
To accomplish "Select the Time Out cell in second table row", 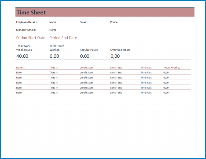I will point(146,77).
